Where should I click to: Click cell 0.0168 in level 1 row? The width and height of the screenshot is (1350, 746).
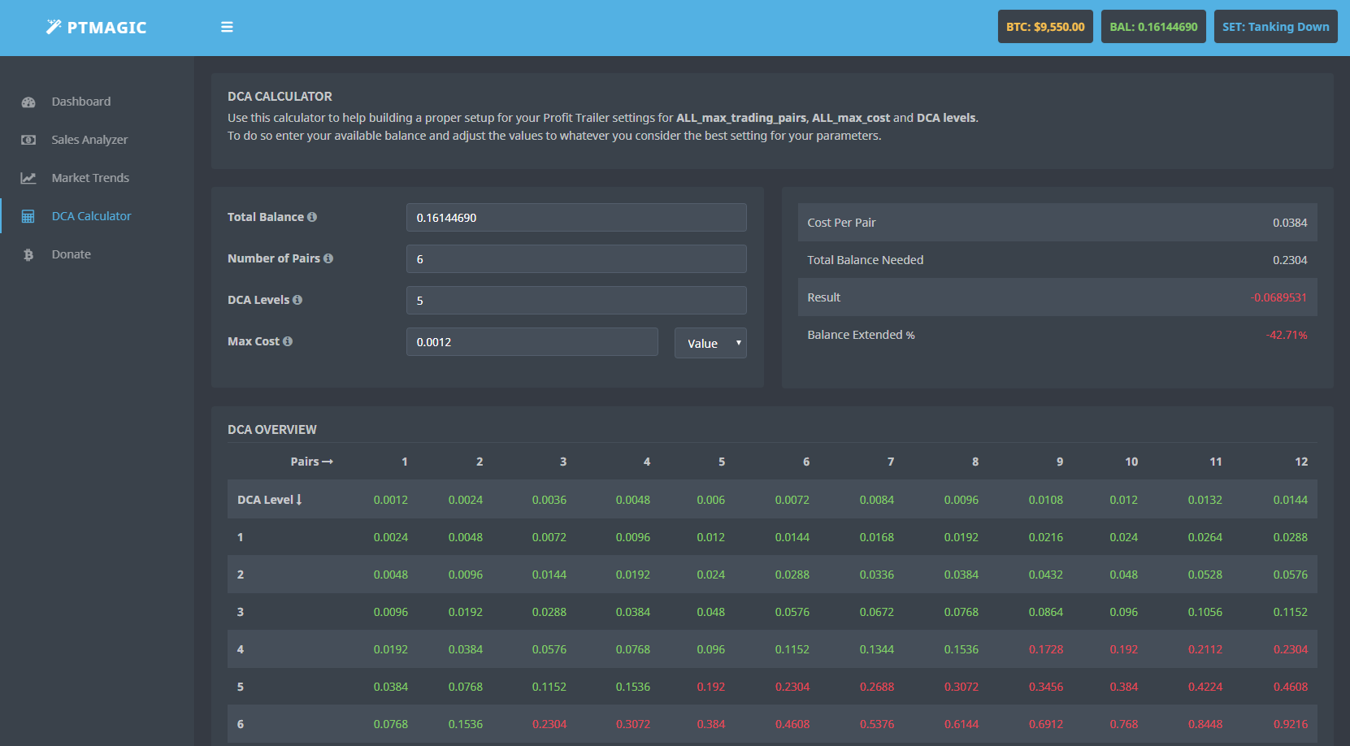[877, 537]
